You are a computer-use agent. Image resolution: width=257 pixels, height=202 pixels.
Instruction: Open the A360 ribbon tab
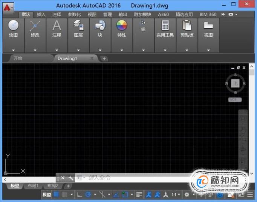point(163,15)
